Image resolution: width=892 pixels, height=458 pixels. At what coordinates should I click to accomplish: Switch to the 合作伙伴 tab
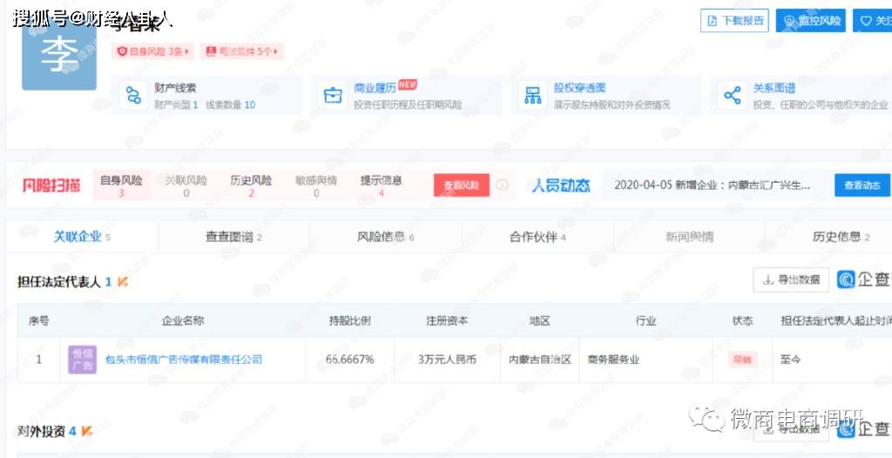[x=537, y=237]
